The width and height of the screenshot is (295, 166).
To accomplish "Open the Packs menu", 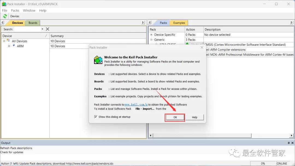I will (15, 10).
